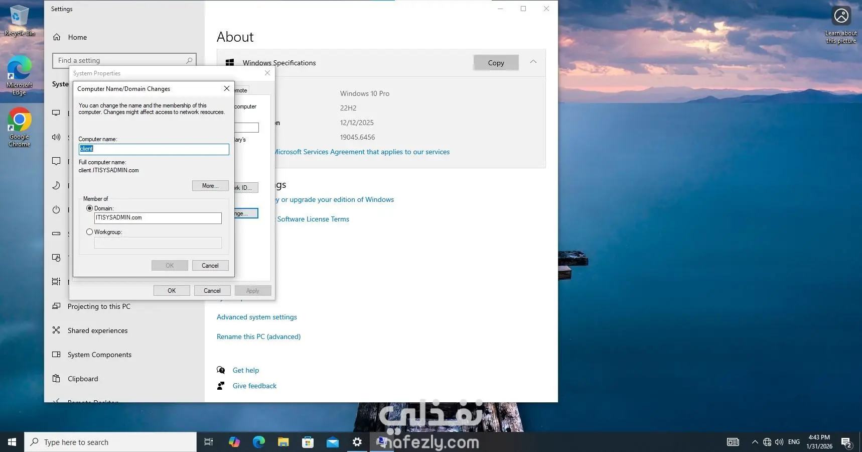The image size is (862, 452).
Task: Select the Domain radio button
Action: [90, 208]
